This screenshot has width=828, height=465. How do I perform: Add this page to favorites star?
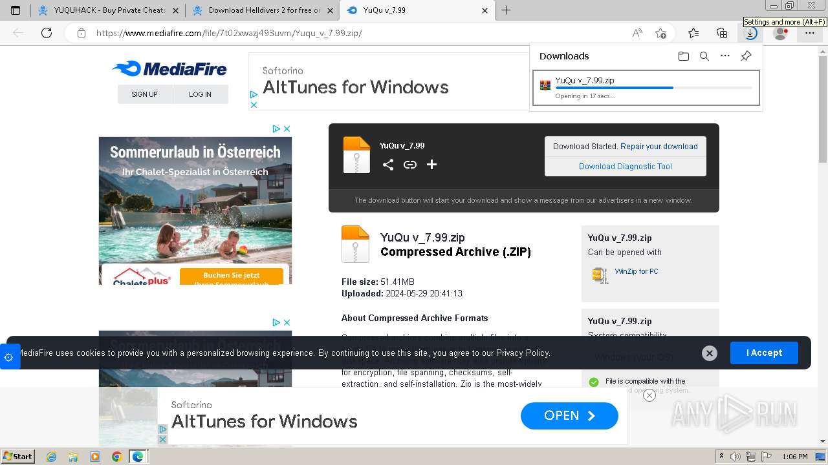click(x=660, y=33)
